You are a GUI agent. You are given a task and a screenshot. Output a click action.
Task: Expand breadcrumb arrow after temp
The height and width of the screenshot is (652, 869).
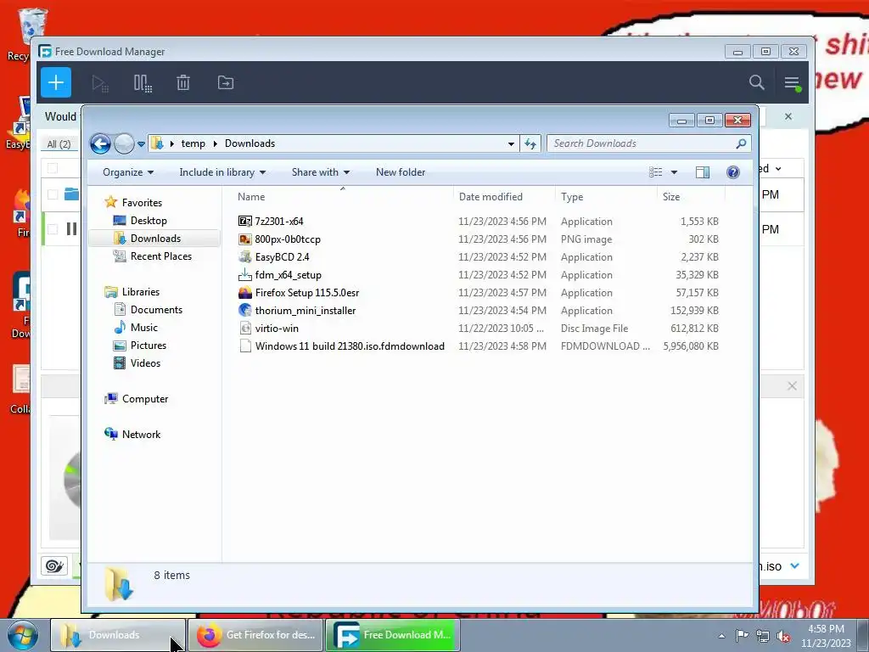[215, 143]
